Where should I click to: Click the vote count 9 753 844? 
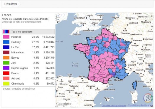tap(49, 42)
